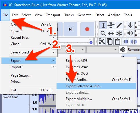Viewport: 140px width, 113px height.
Task: Expand the Export submenu
Action: [29, 61]
